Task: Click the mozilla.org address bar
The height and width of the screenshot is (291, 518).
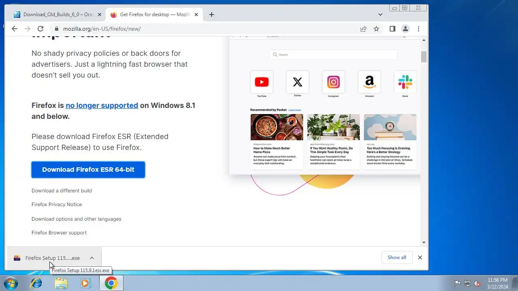Action: point(208,29)
